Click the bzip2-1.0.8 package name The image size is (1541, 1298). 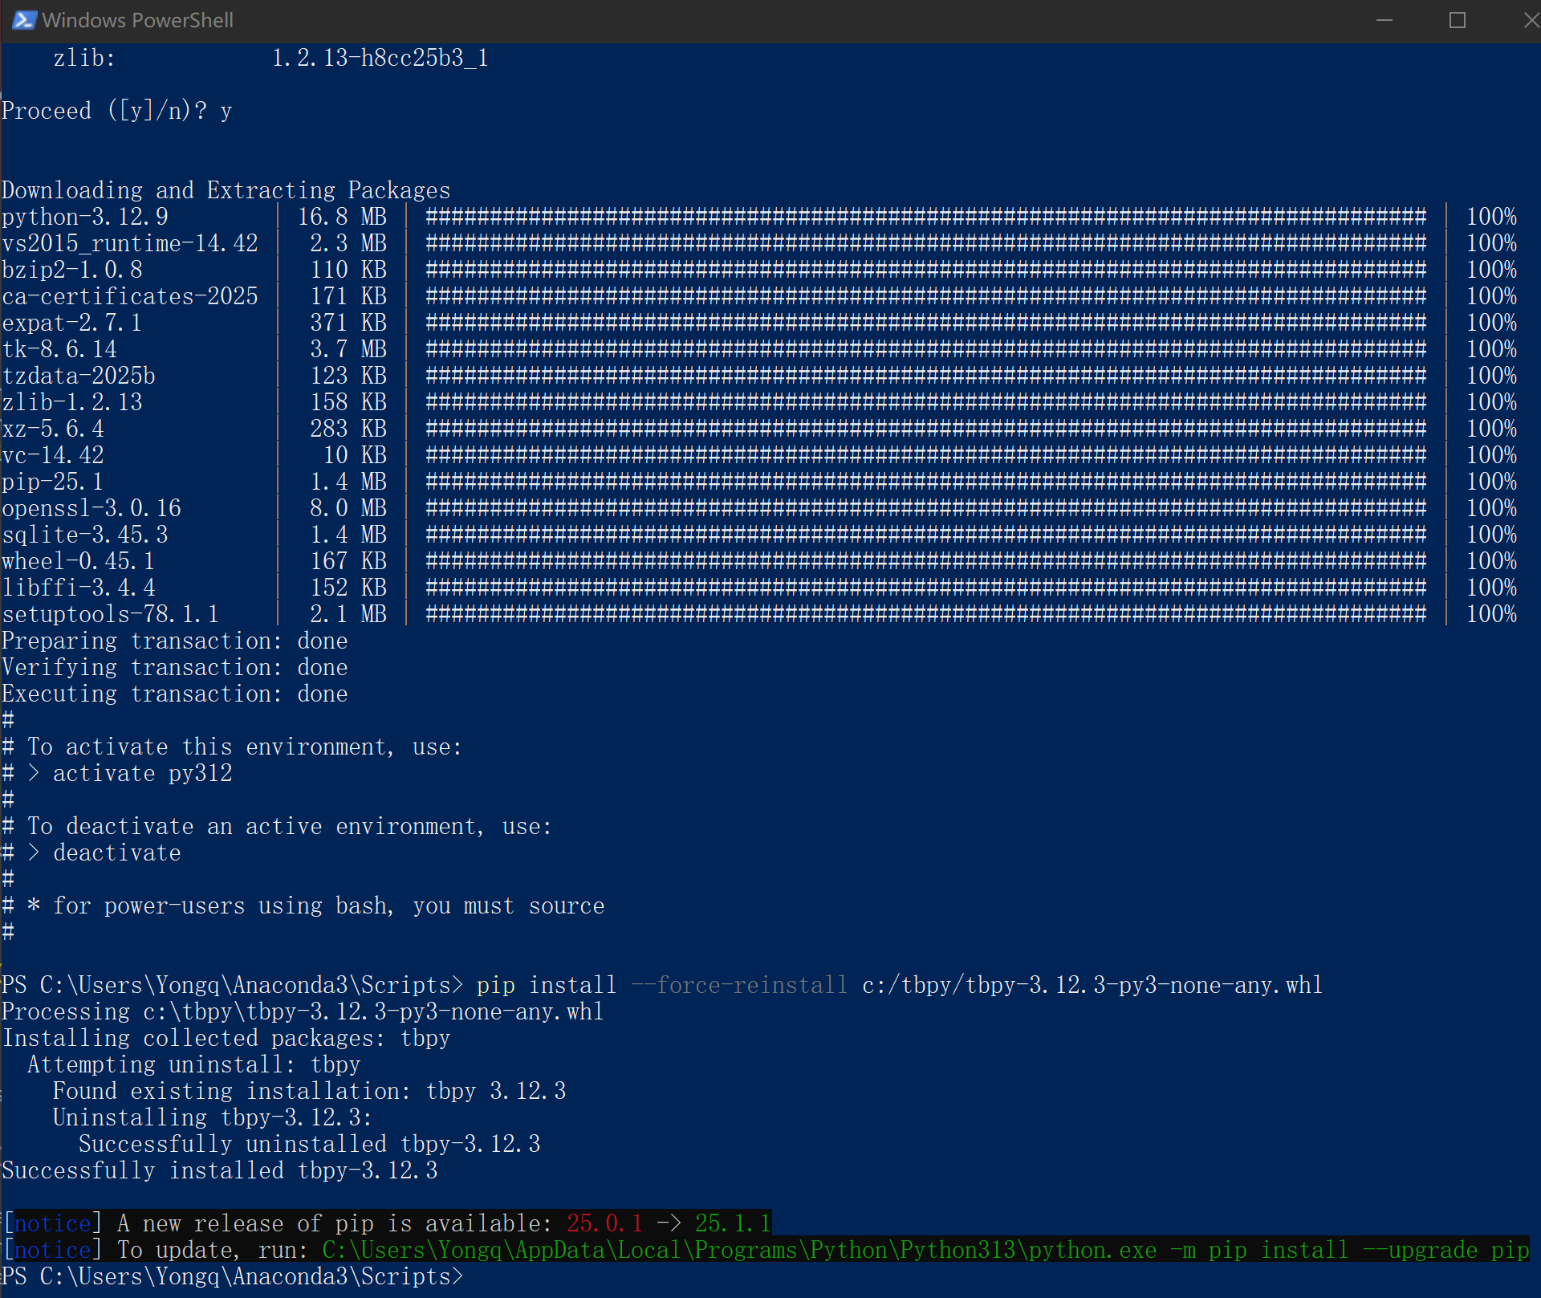pyautogui.click(x=72, y=270)
